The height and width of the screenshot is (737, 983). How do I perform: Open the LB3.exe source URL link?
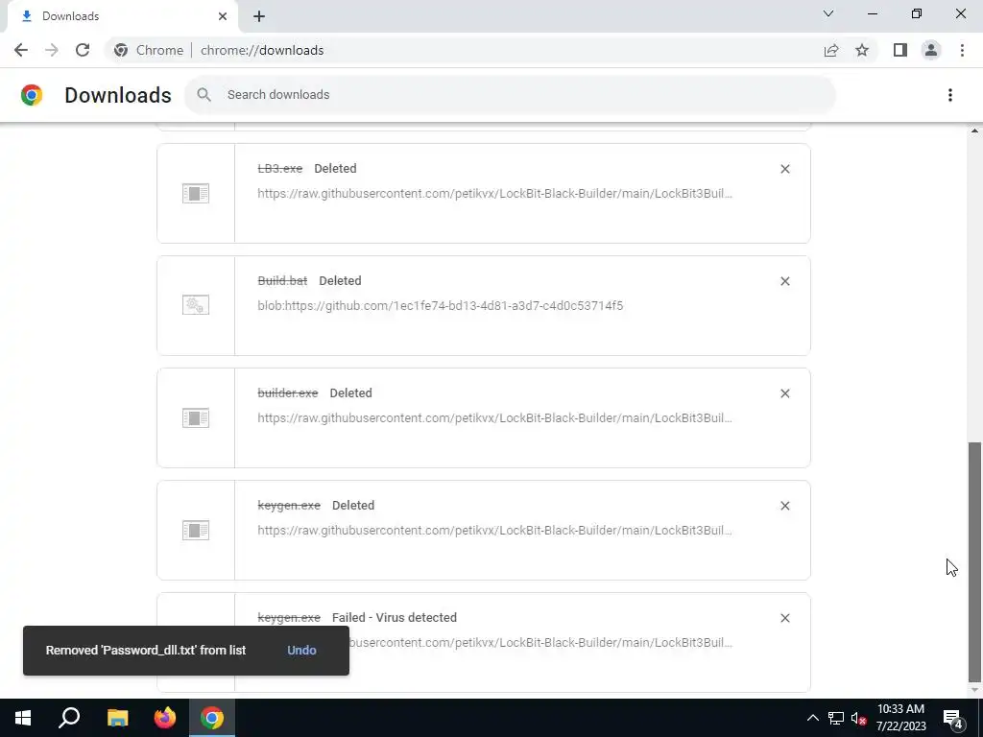[x=494, y=194]
